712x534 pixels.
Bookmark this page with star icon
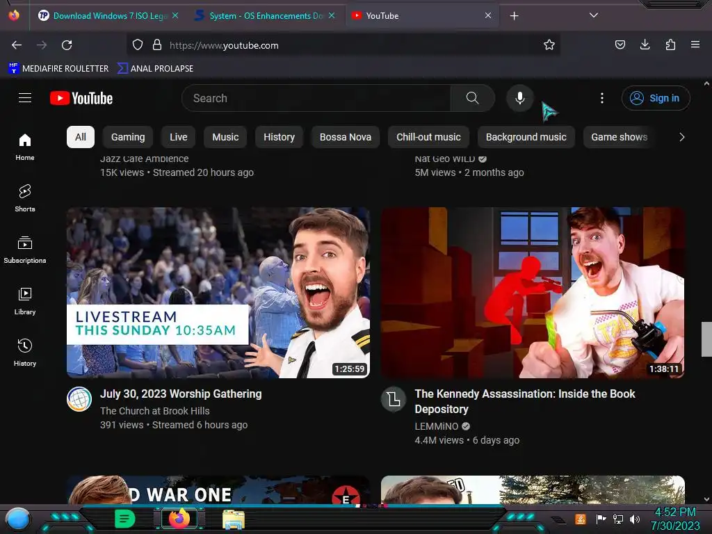[x=549, y=44]
